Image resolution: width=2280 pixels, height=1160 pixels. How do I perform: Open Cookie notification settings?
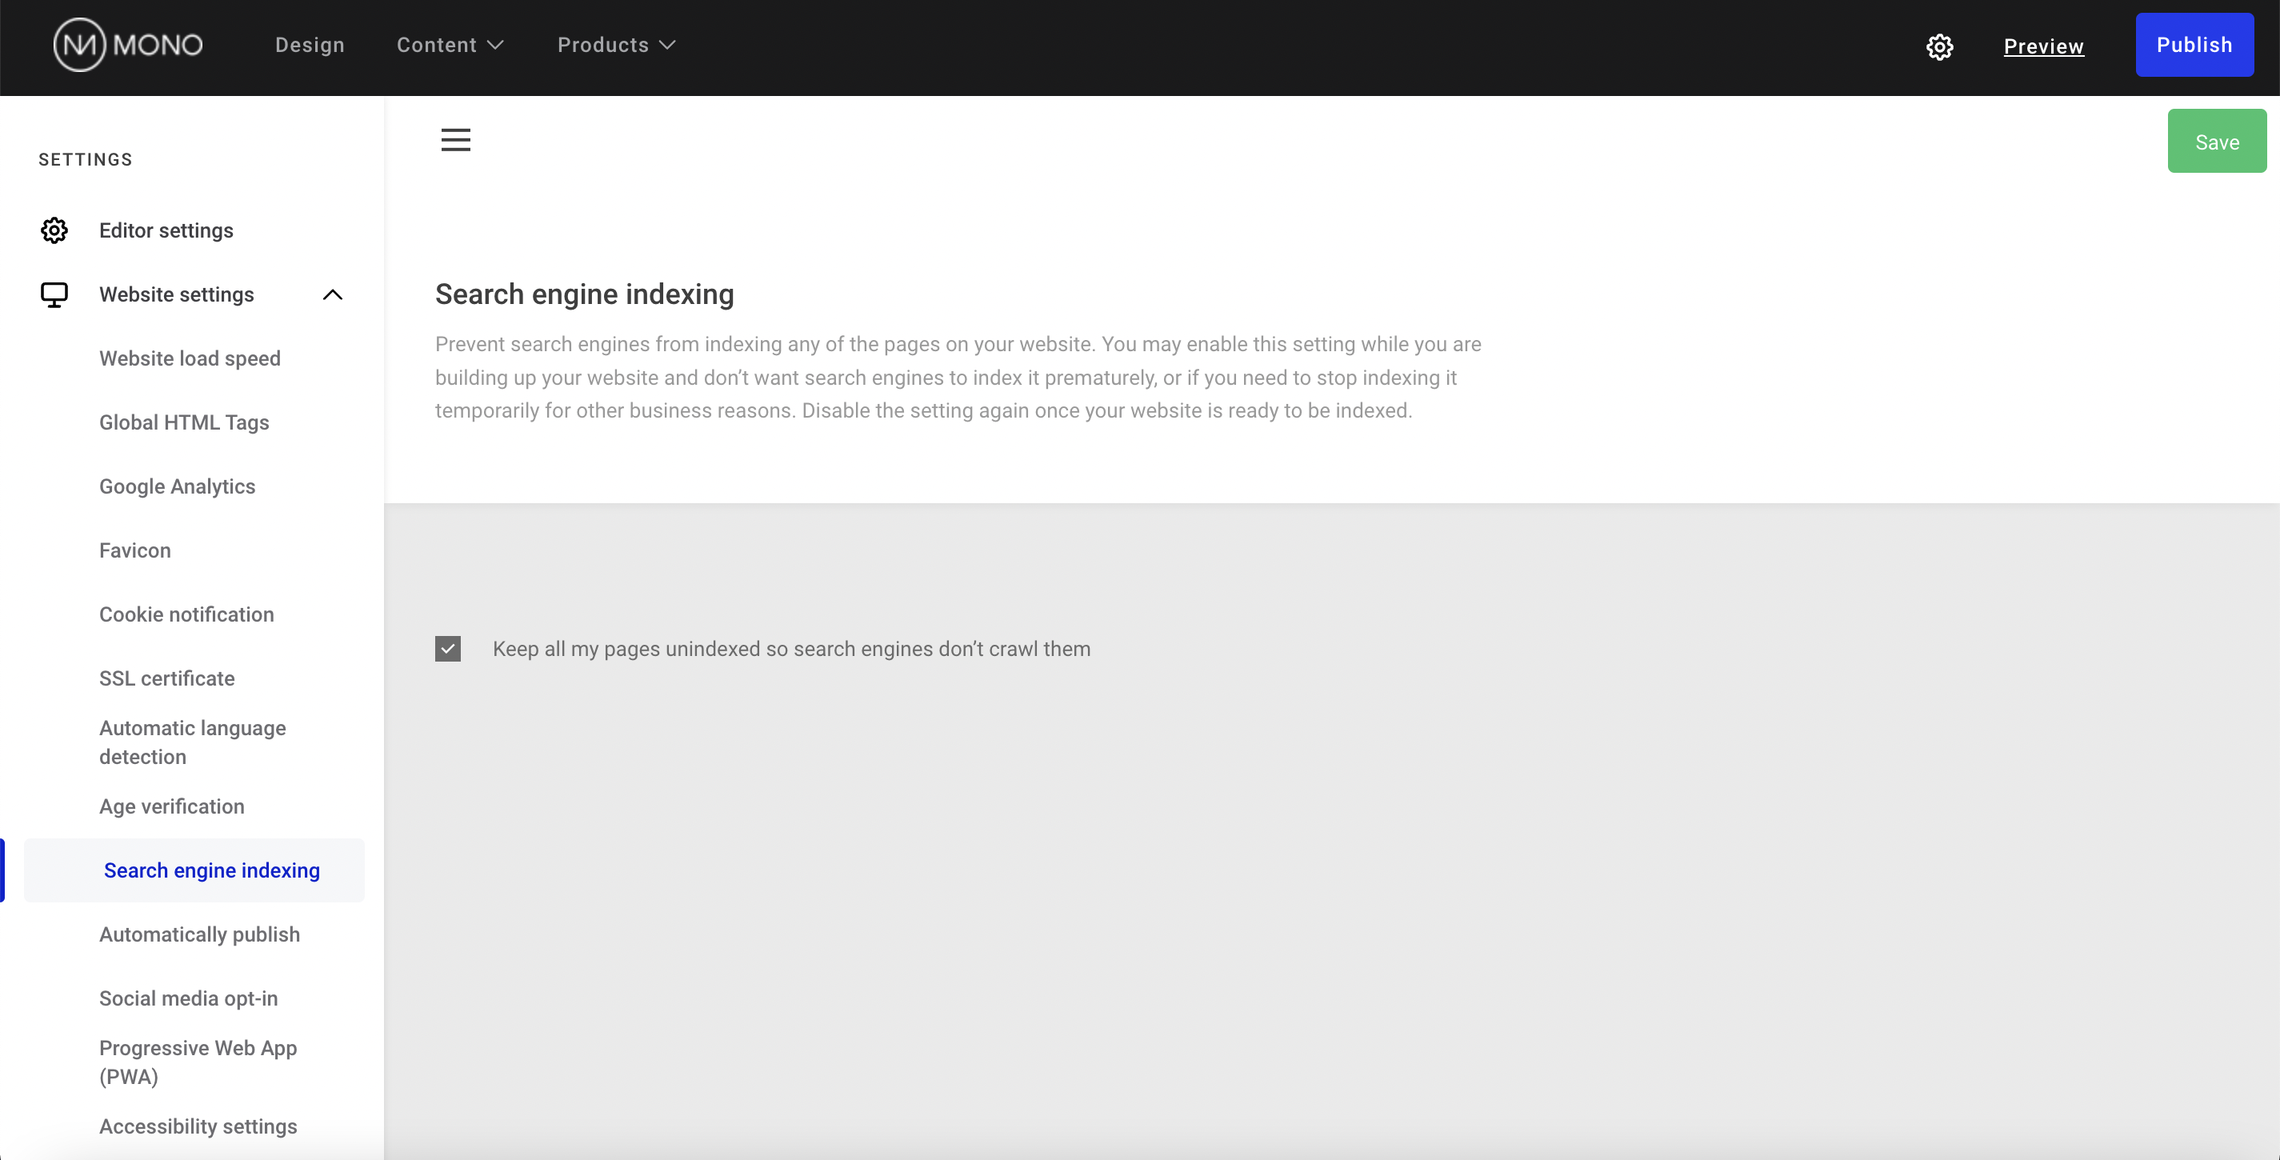tap(186, 614)
